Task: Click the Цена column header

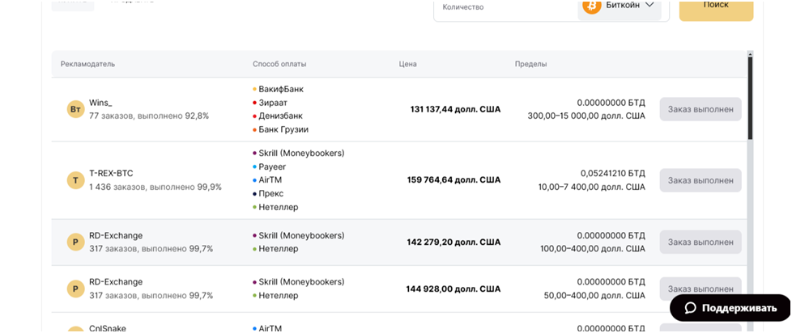Action: point(407,64)
